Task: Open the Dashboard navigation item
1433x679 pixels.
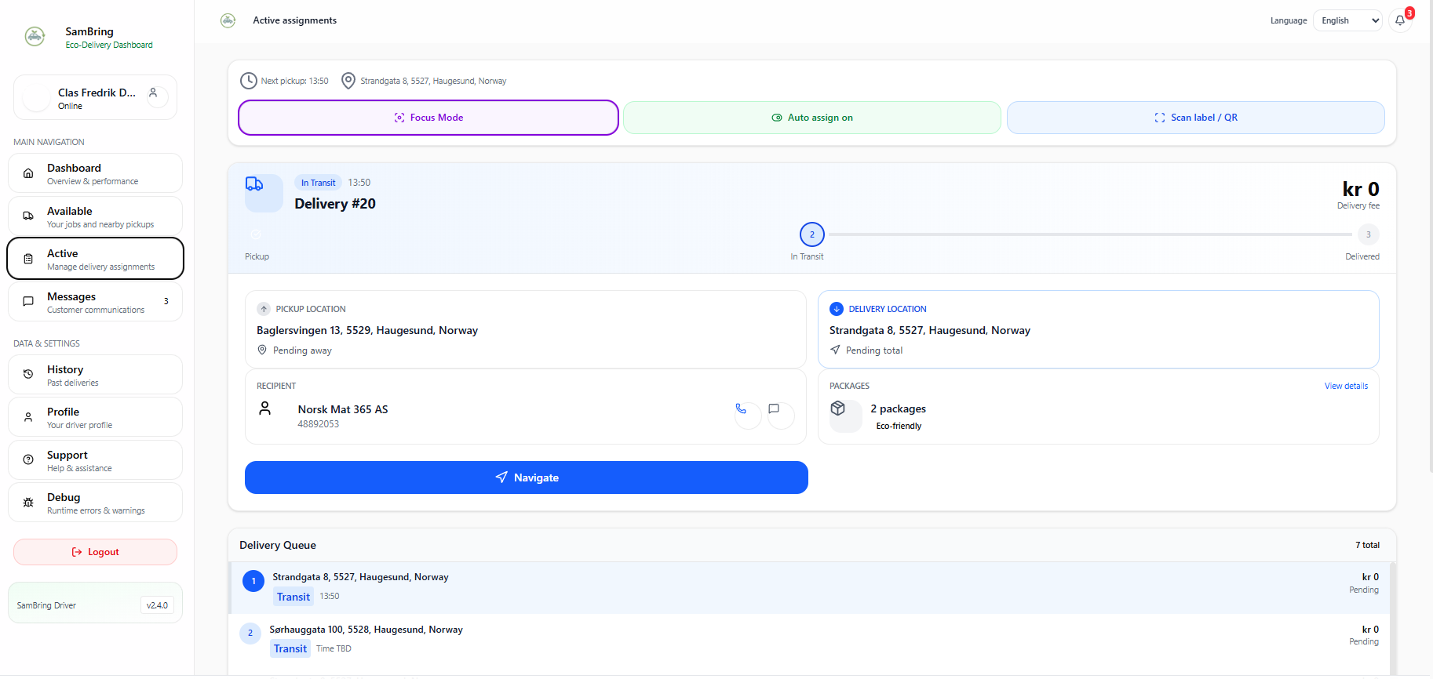Action: click(95, 173)
